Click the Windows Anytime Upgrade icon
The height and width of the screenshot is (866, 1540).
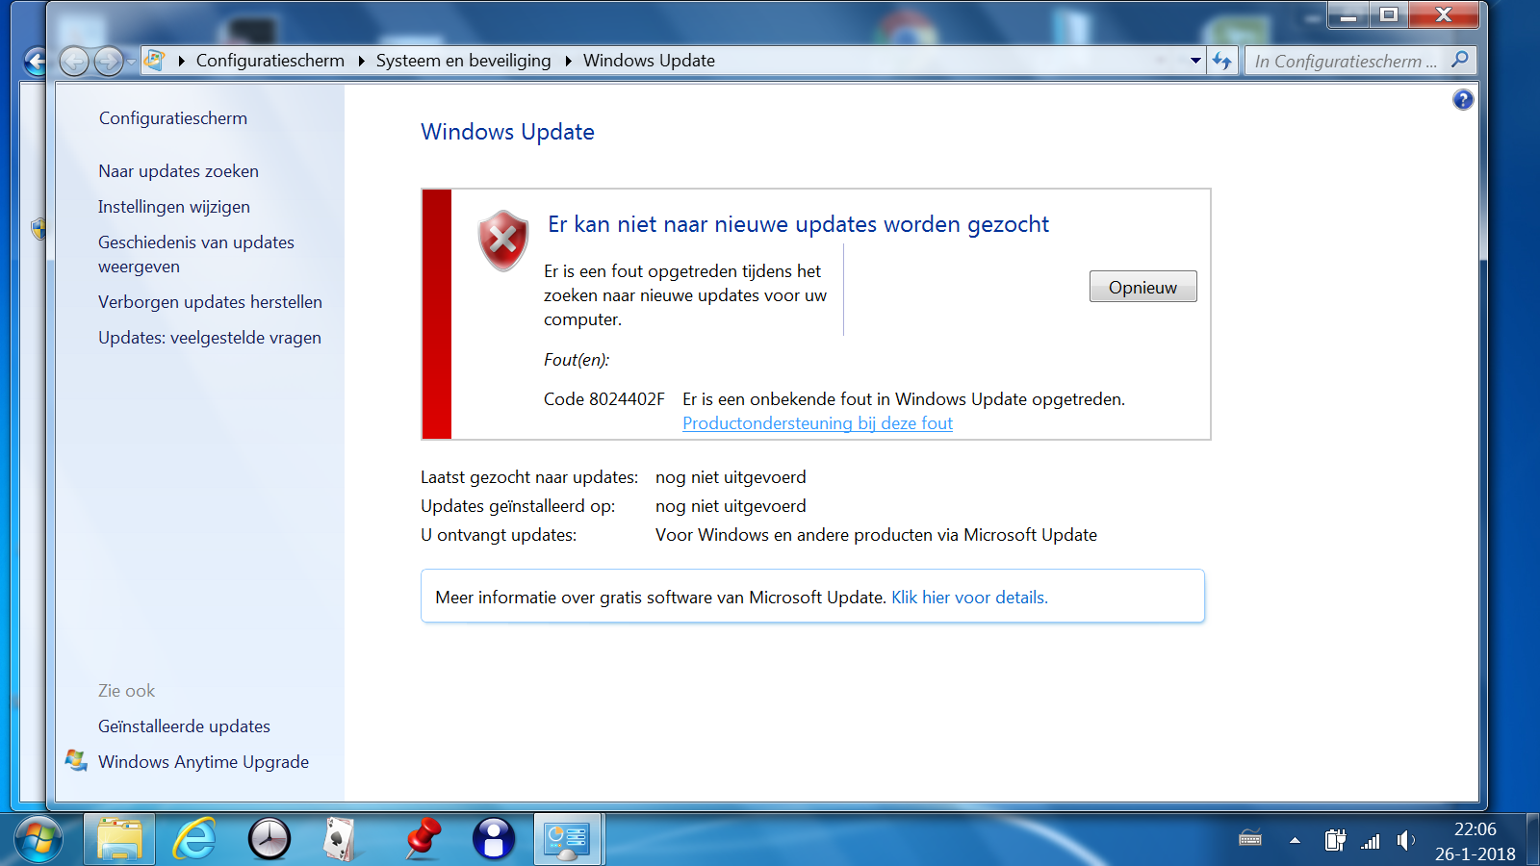pyautogui.click(x=76, y=761)
